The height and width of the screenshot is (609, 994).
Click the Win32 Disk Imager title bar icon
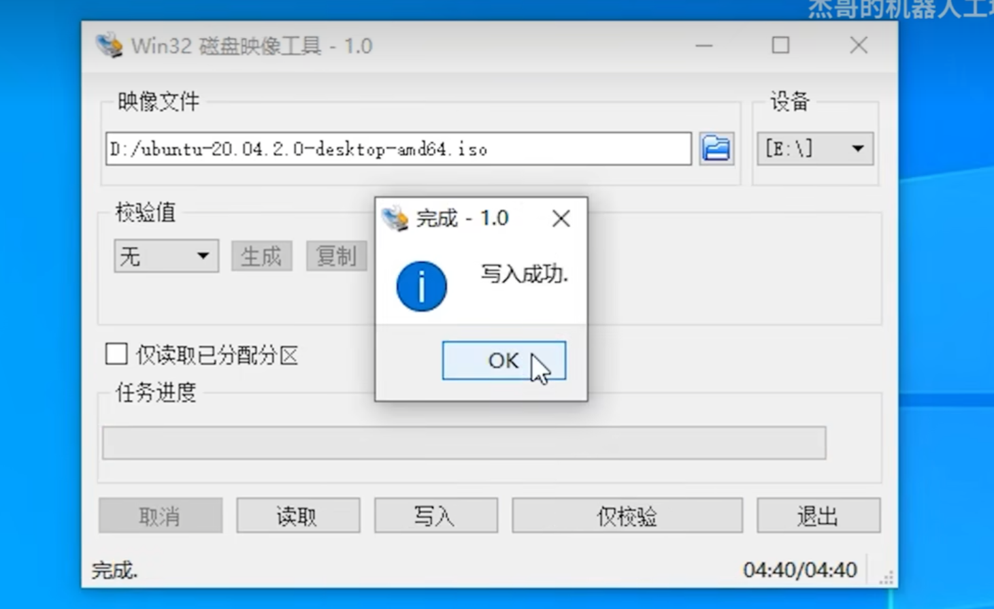coord(109,46)
